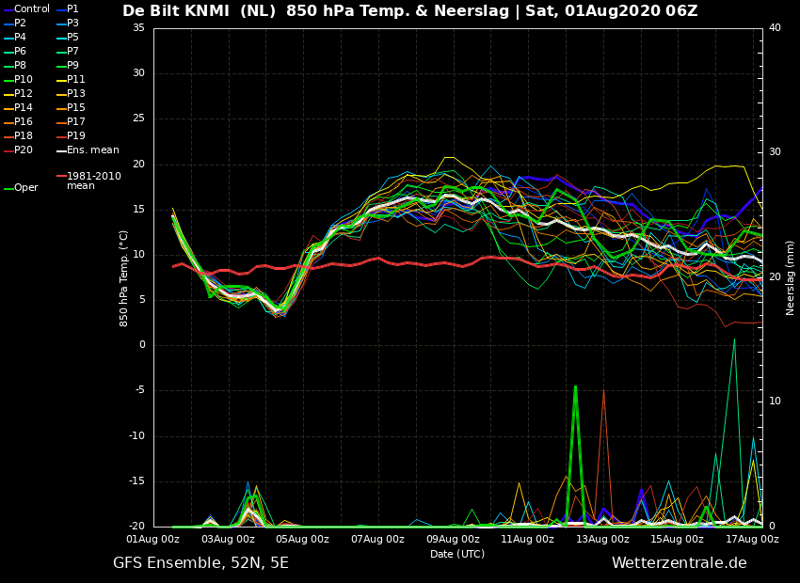The width and height of the screenshot is (800, 583).
Task: Click the GFS Ensemble, 52N, 5E caption
Action: 200,563
